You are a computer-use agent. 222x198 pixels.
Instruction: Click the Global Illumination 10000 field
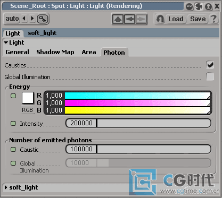(x=81, y=163)
